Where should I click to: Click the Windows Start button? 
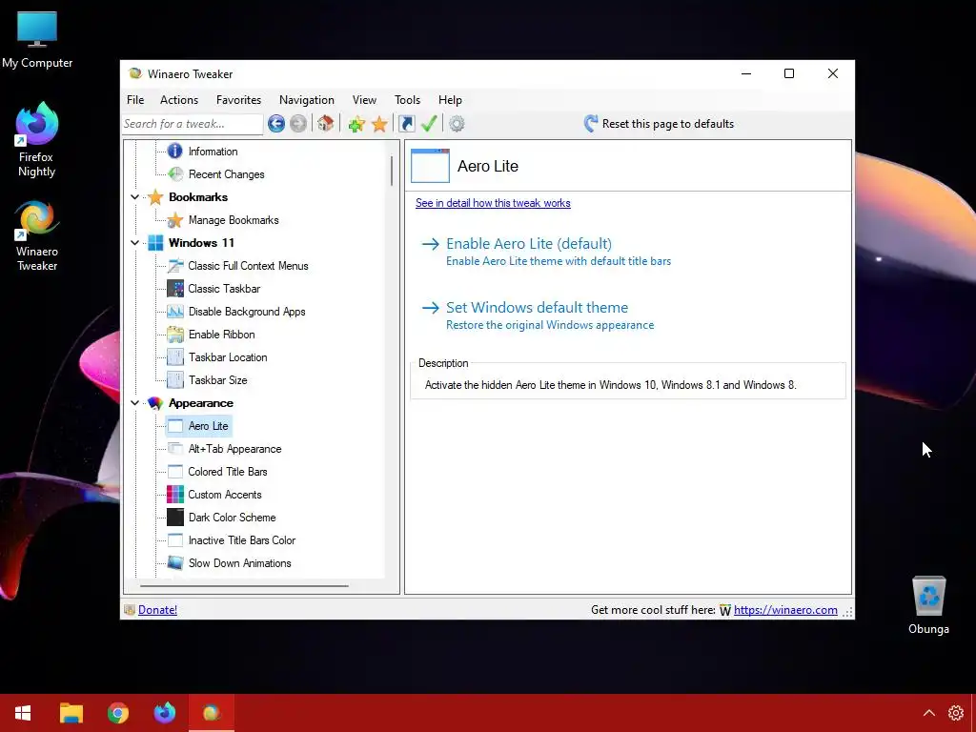click(23, 713)
